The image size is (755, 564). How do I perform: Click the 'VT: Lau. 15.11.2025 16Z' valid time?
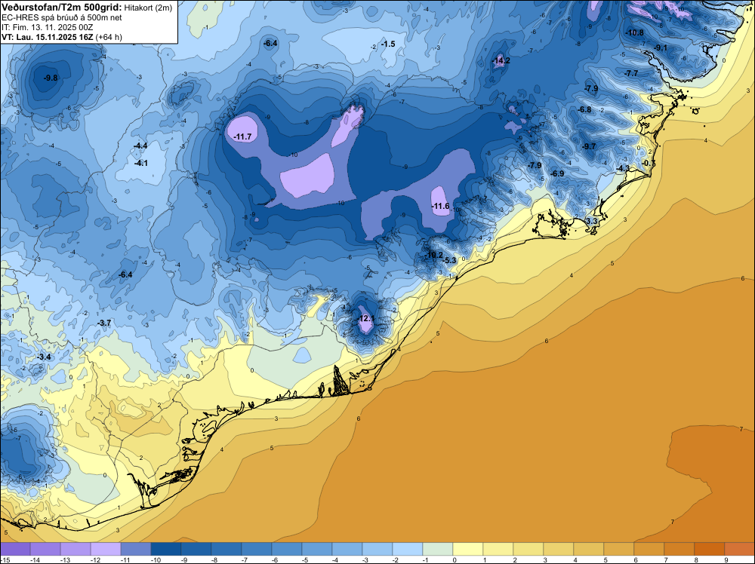(47, 37)
